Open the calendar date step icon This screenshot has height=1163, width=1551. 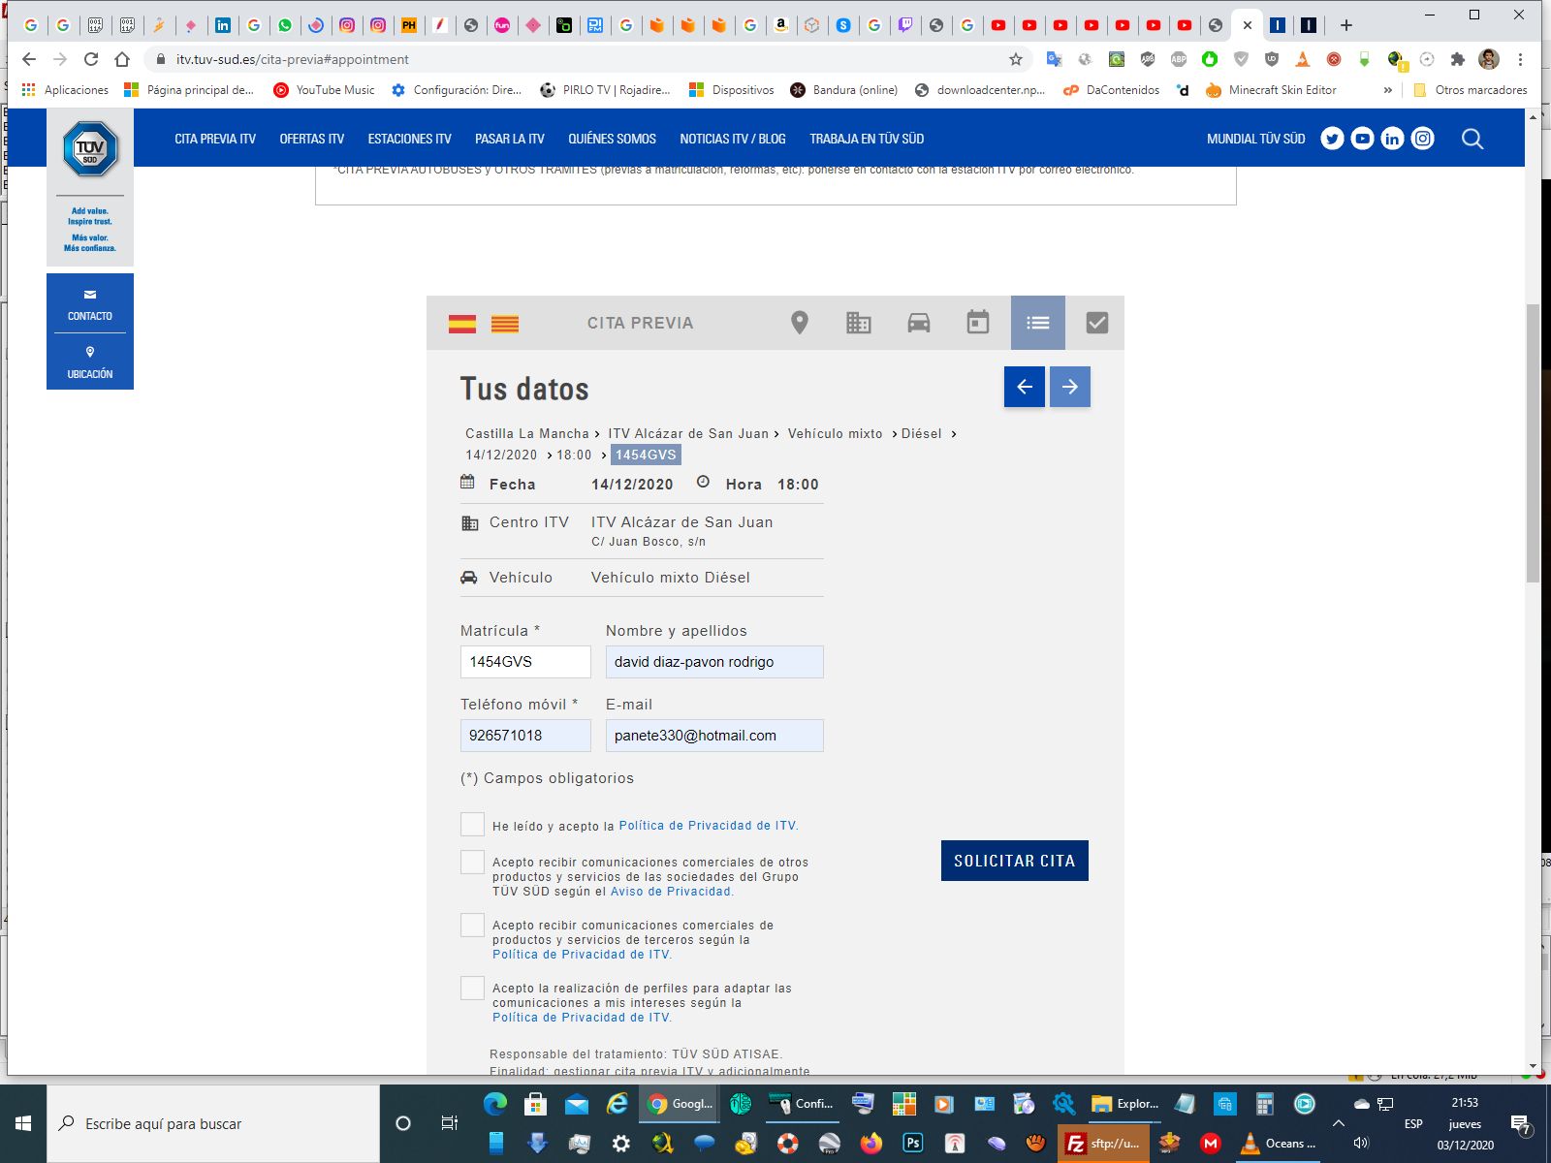[x=977, y=323]
